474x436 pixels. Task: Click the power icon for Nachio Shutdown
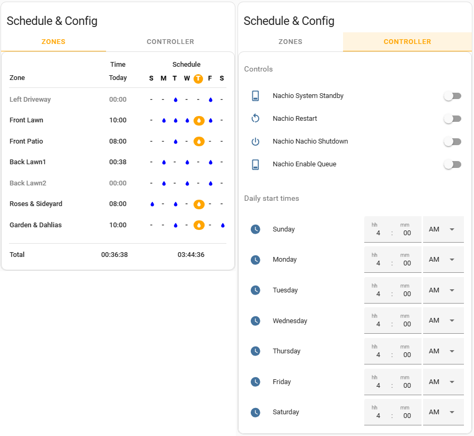click(x=255, y=141)
